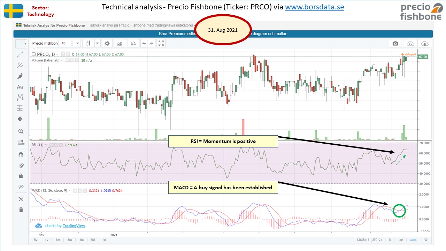Open the price axis settings gear

tap(425, 240)
